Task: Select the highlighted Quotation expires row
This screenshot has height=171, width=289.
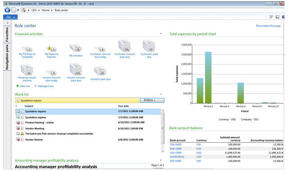Action: (x=88, y=111)
